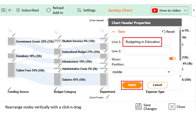Click the properties panel scrollbar
Image resolution: width=196 pixels, height=117 pixels.
[180, 45]
